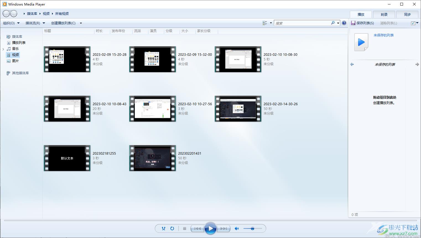
Task: Select video thumbnail 2023-02-10 10-27-56
Action: click(153, 109)
